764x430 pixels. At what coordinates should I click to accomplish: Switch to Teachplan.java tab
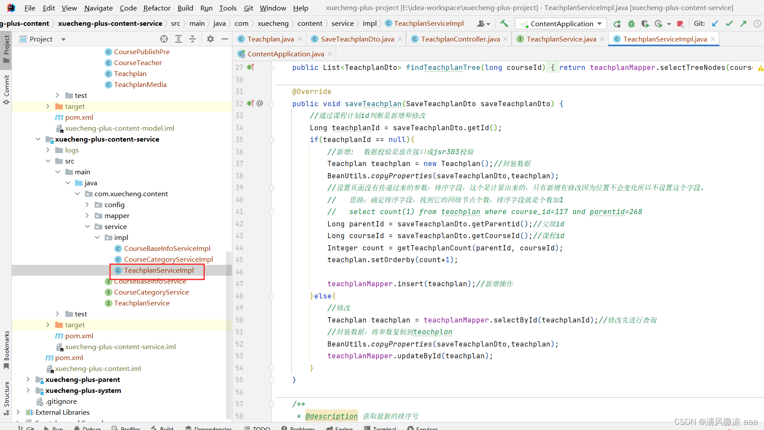point(270,39)
